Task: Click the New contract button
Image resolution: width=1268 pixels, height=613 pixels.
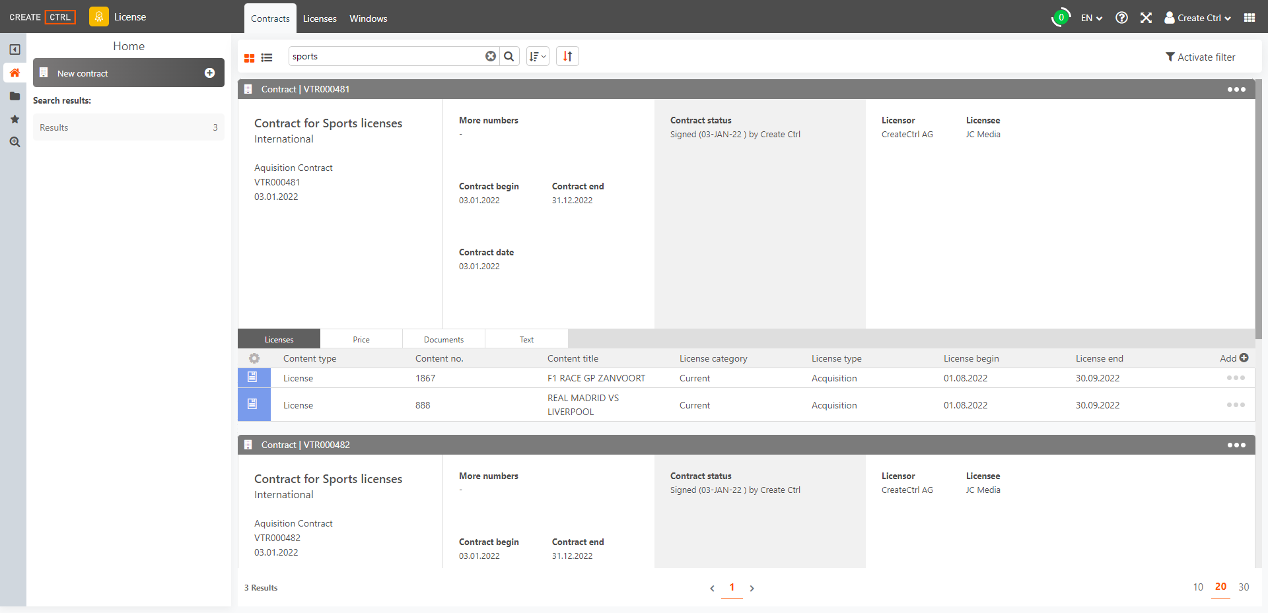Action: 129,73
